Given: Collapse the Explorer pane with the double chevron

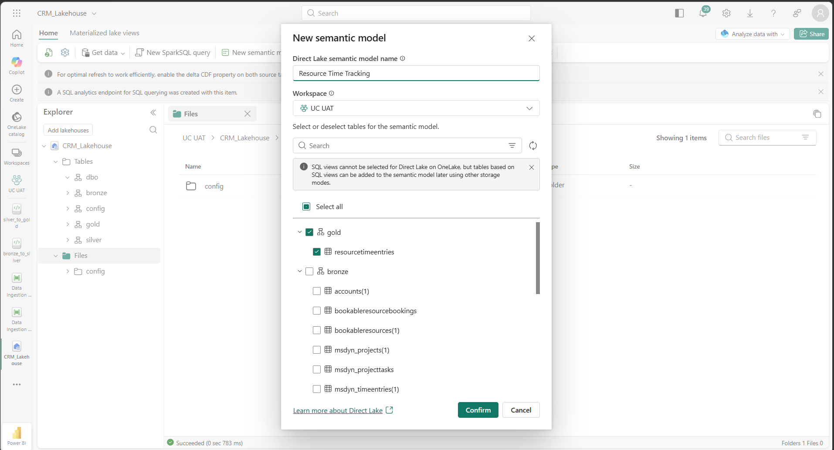Looking at the screenshot, I should [x=153, y=112].
